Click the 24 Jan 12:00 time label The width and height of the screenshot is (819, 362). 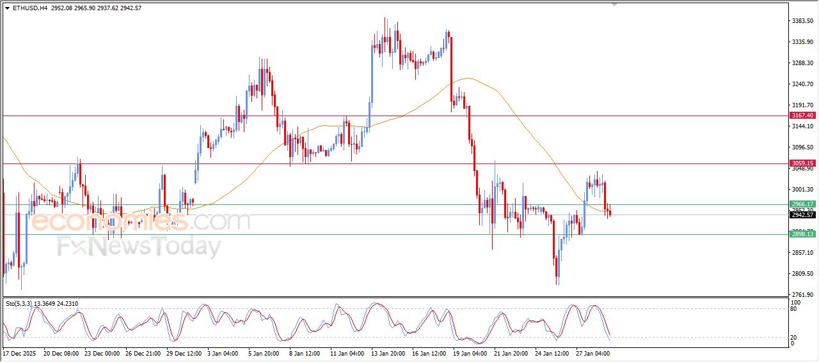click(552, 352)
